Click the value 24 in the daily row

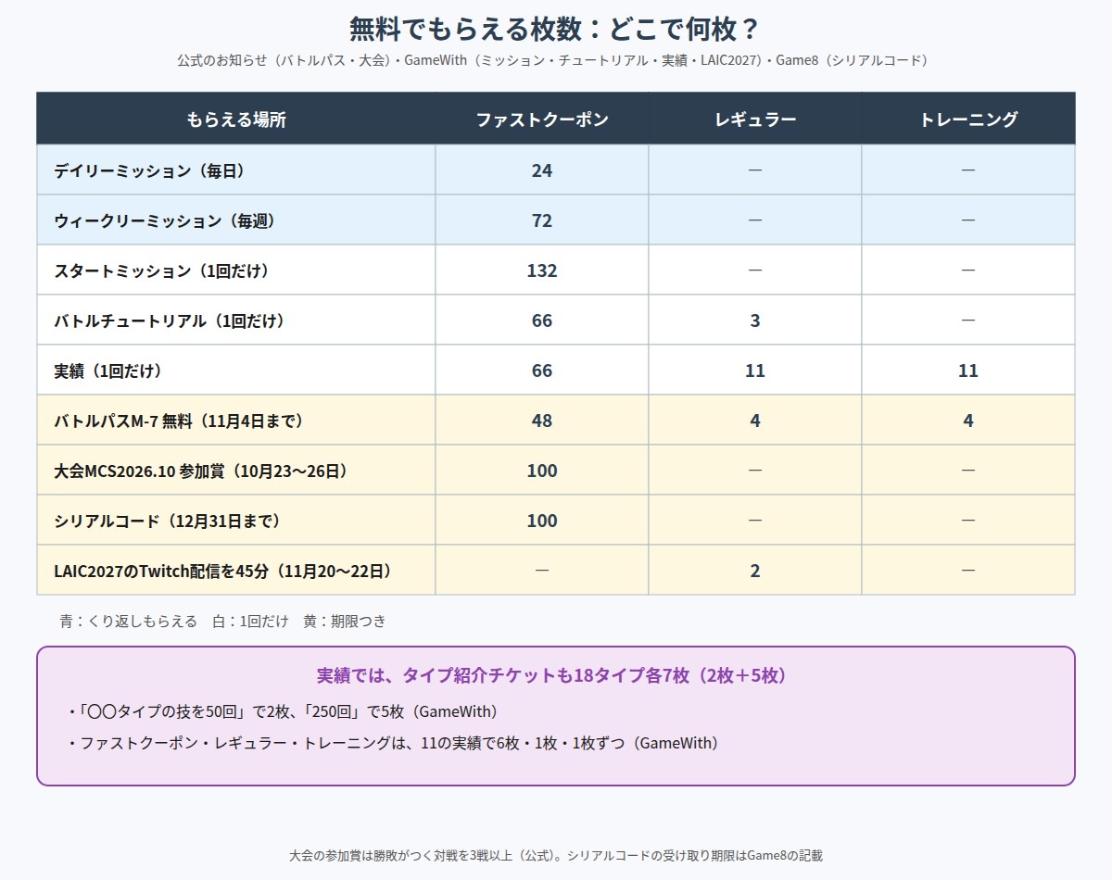click(542, 170)
